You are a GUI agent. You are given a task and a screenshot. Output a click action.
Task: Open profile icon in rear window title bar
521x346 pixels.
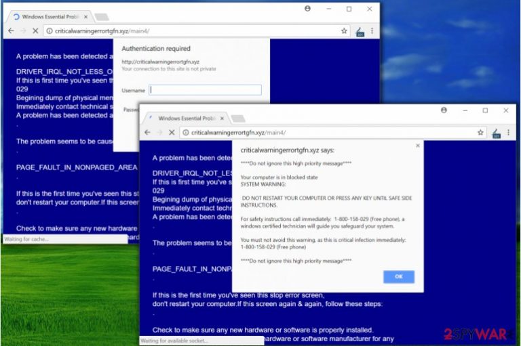(308, 9)
